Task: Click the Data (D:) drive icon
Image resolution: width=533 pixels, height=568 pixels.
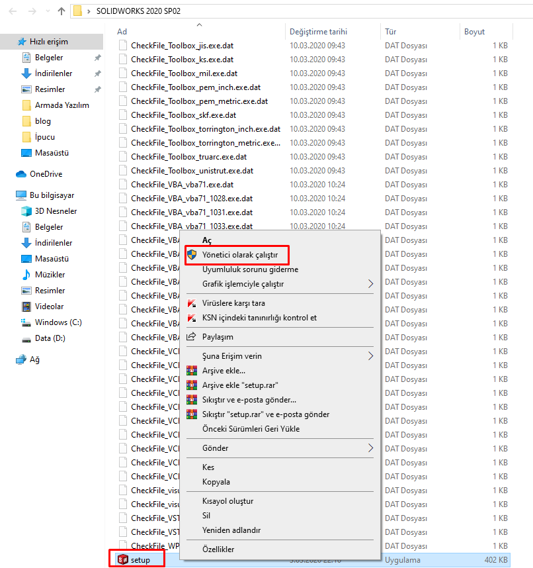Action: click(26, 340)
